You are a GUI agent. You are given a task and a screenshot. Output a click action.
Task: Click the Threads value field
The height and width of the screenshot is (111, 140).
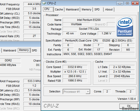[x=131, y=91]
